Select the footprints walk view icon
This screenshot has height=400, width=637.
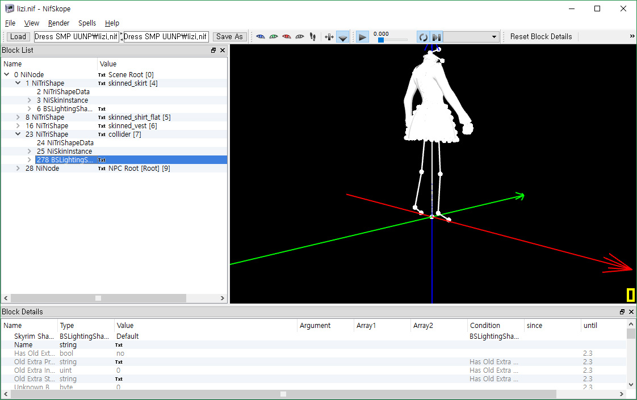coord(312,36)
